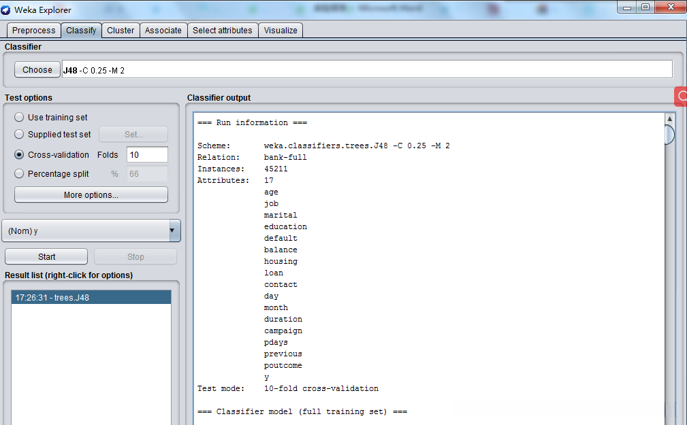Image resolution: width=687 pixels, height=425 pixels.
Task: Open the More options... dialog
Action: [x=91, y=195]
